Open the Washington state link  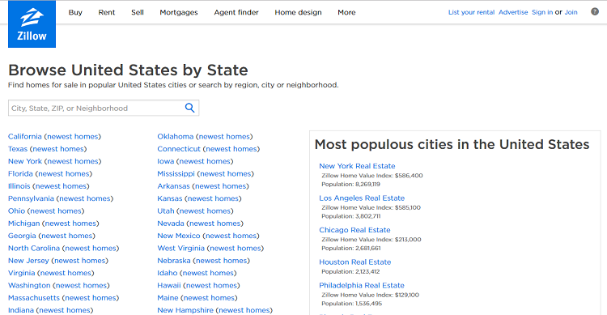click(29, 285)
